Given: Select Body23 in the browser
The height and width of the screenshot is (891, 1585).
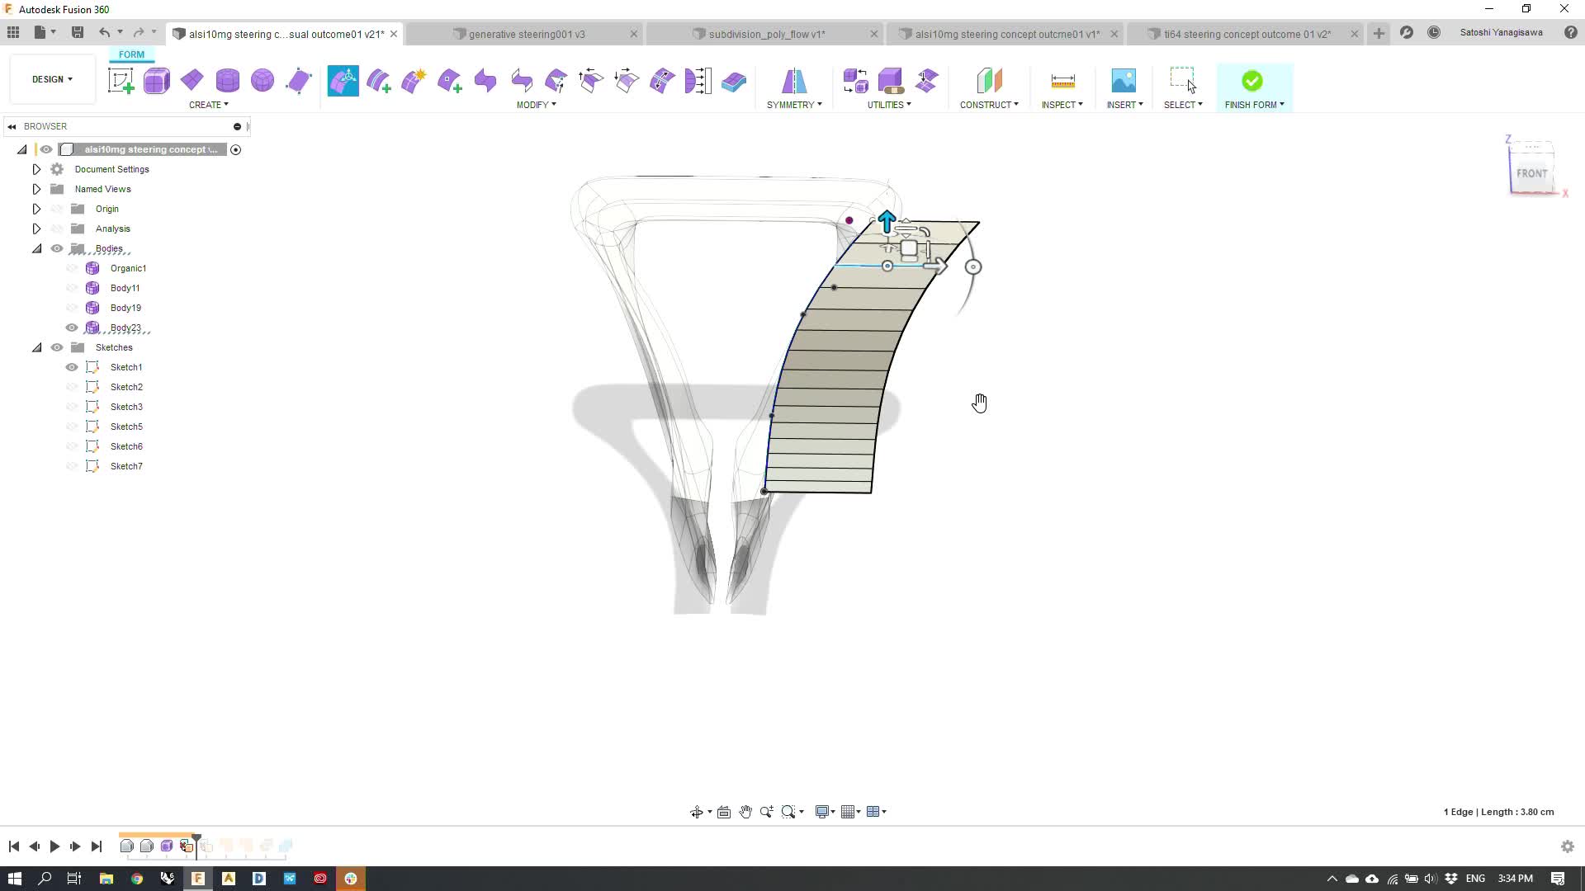Looking at the screenshot, I should pos(125,328).
